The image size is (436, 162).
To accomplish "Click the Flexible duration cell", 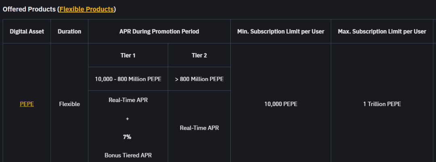I will click(x=69, y=104).
